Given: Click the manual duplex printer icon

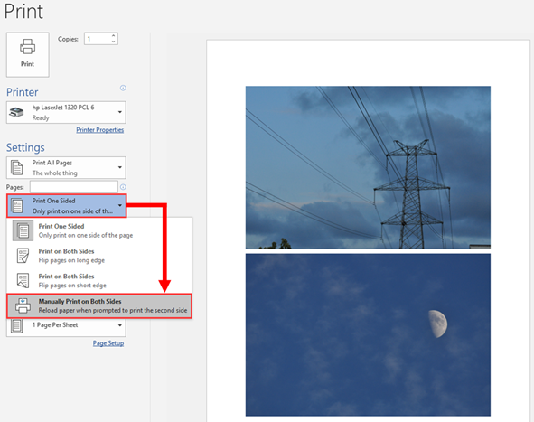Looking at the screenshot, I should click(23, 305).
